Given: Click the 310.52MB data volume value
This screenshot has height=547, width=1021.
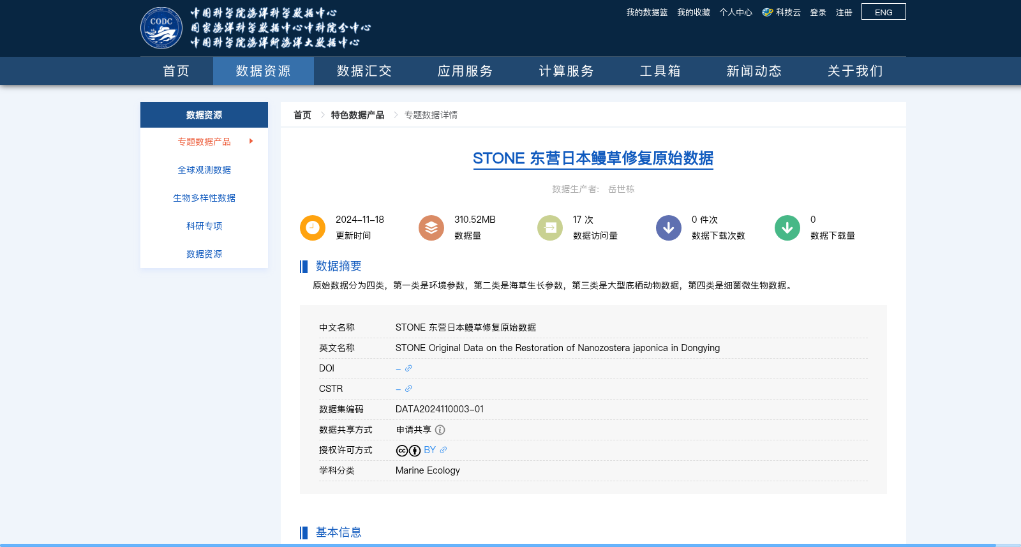Looking at the screenshot, I should [475, 220].
